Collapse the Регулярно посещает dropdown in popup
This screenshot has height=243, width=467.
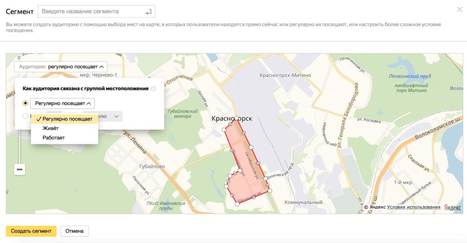(x=62, y=103)
